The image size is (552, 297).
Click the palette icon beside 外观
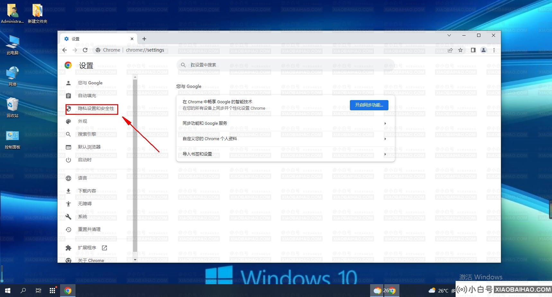(68, 121)
